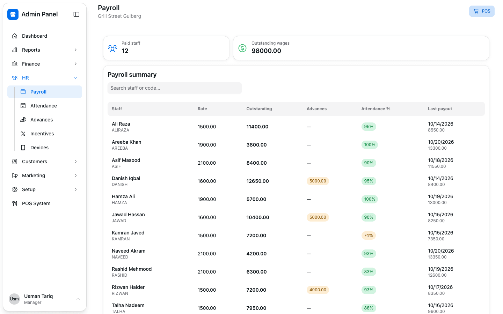503x314 pixels.
Task: Click the Attendance calendar icon
Action: point(23,106)
